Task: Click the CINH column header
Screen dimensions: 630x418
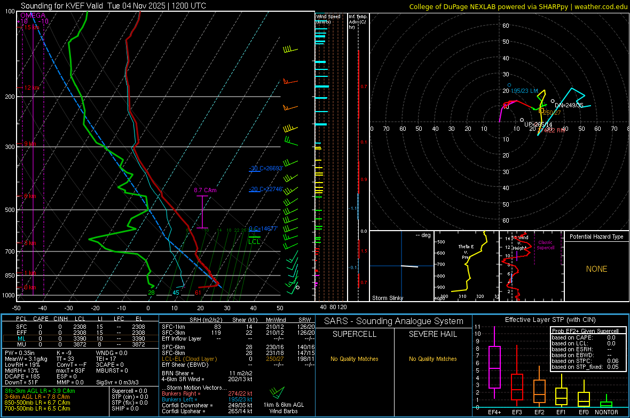Action: click(61, 319)
